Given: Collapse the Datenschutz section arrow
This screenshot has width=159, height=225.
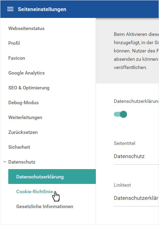Looking at the screenshot, I should [x=4, y=162].
